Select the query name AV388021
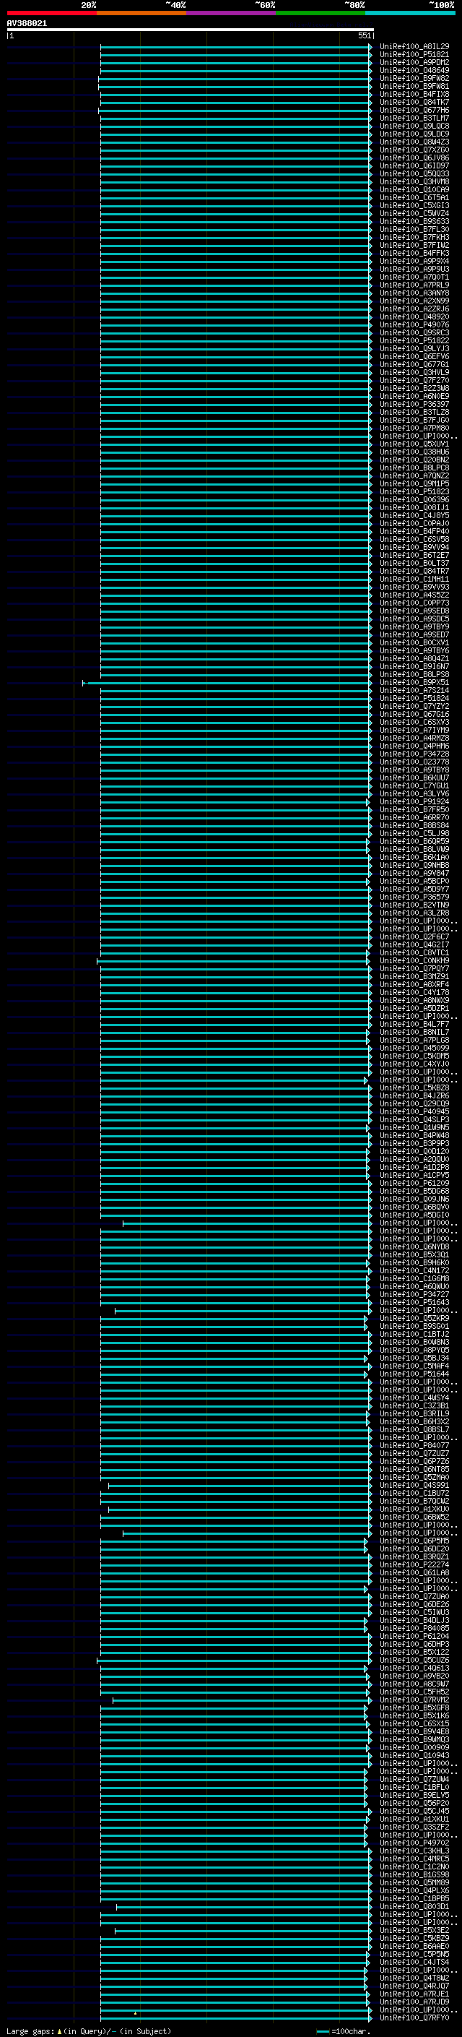The width and height of the screenshot is (462, 2037). (x=27, y=23)
